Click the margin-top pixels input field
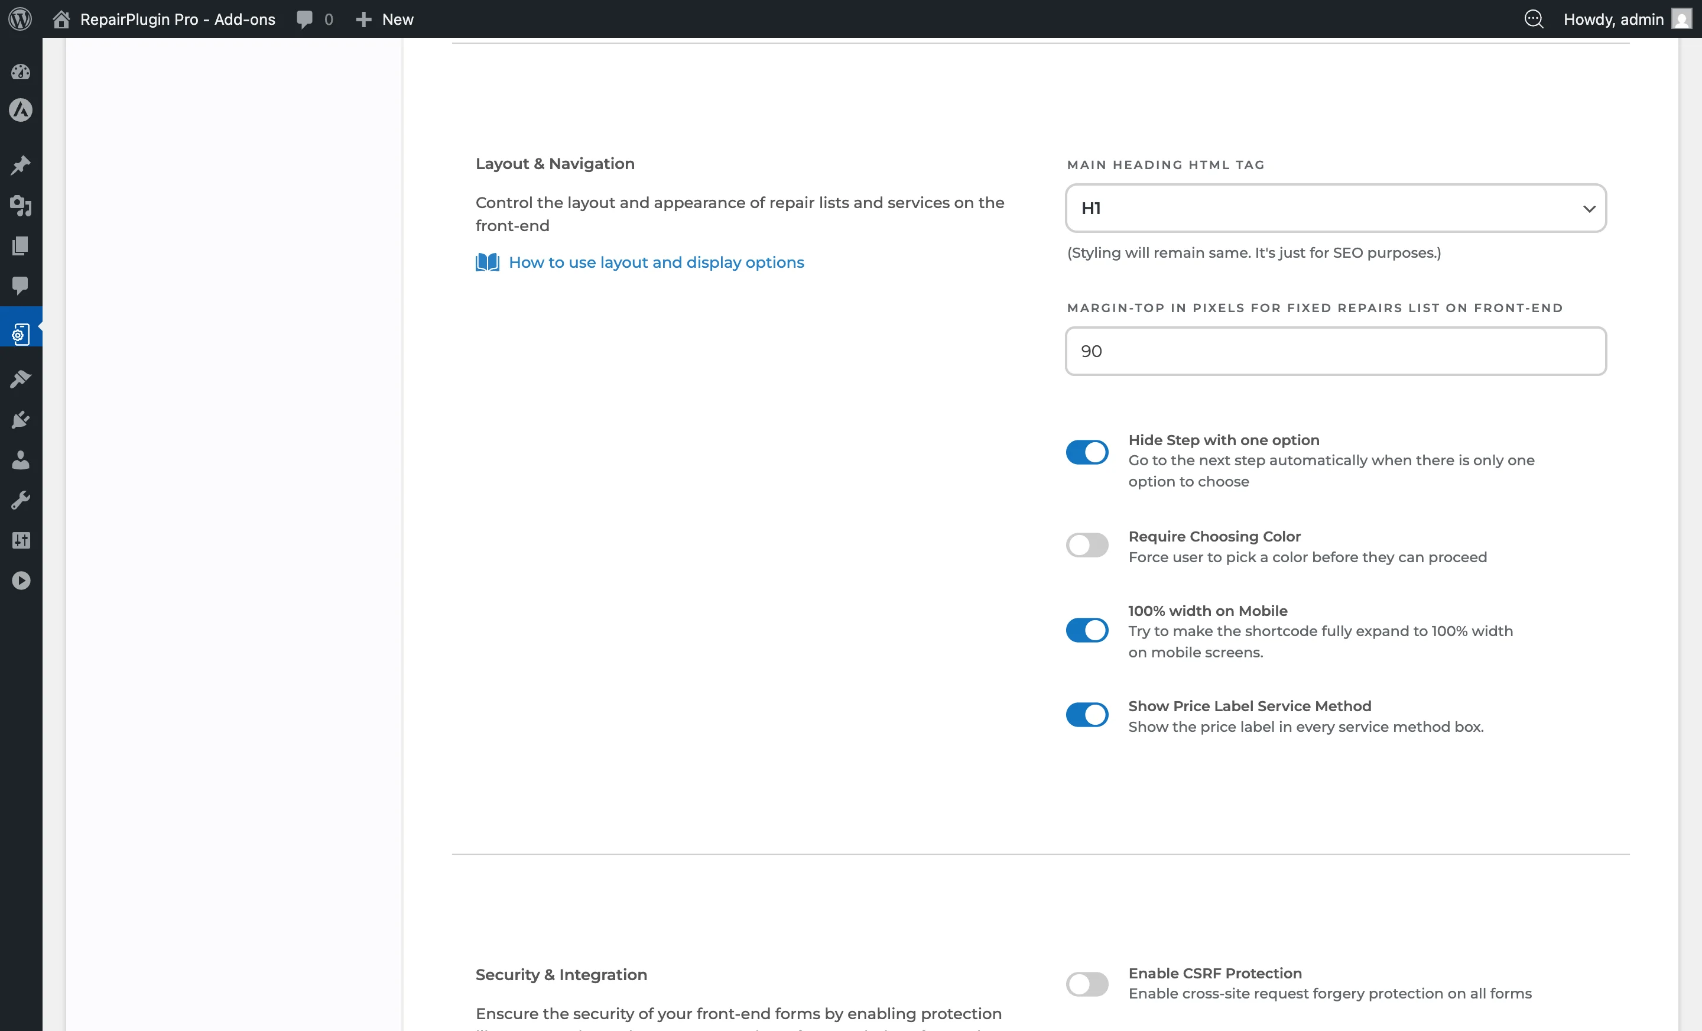 point(1334,351)
